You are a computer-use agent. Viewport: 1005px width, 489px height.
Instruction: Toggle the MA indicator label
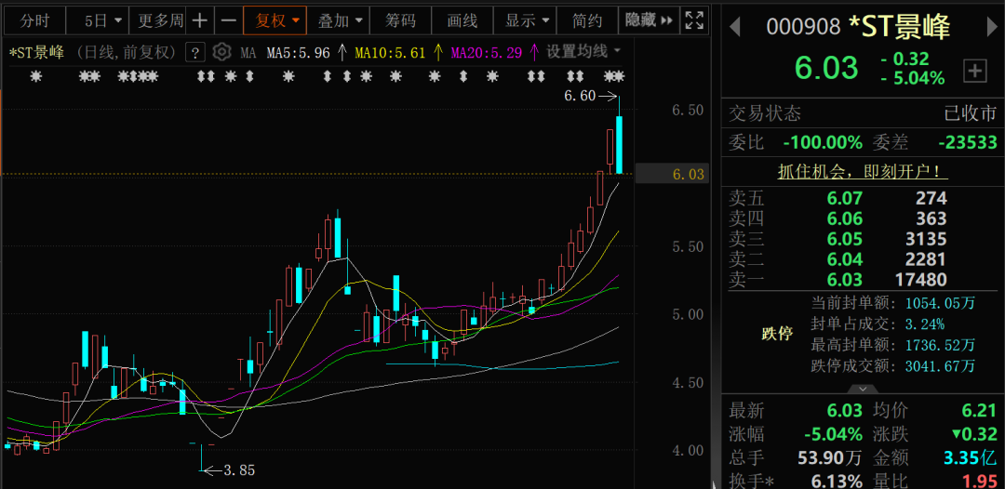[x=248, y=53]
